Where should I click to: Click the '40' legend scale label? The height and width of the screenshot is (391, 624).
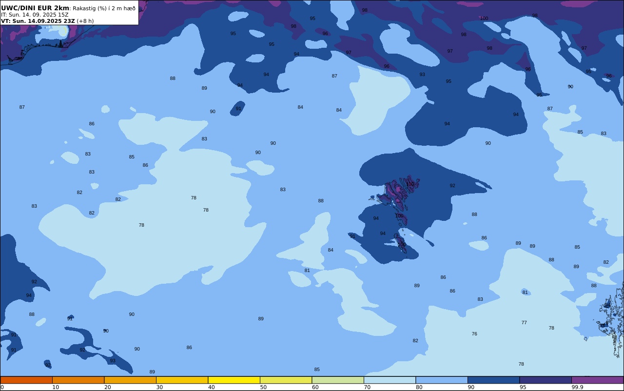[x=211, y=387]
